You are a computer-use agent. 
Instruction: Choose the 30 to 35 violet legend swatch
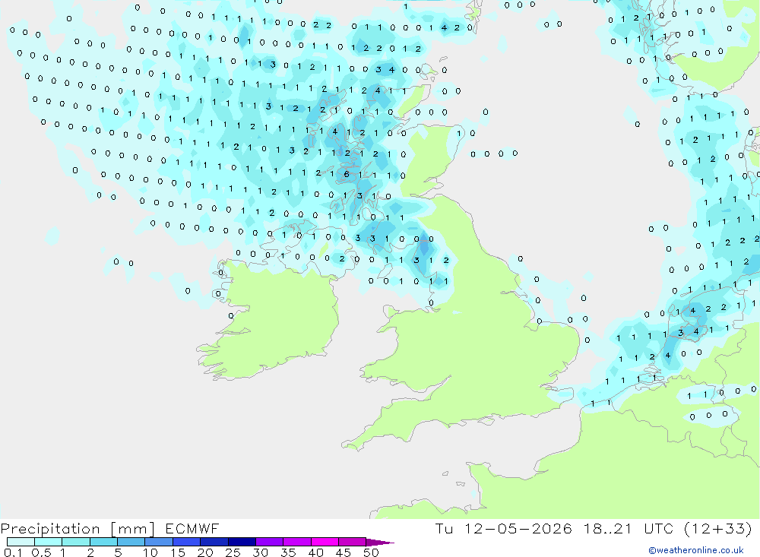(270, 542)
